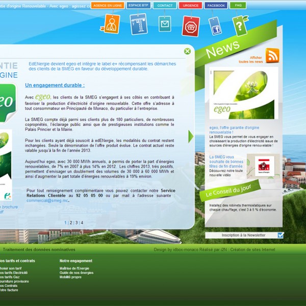This screenshot has height=306, width=306.
Task: Click the orange RSS feed icon
Action: 272,56
